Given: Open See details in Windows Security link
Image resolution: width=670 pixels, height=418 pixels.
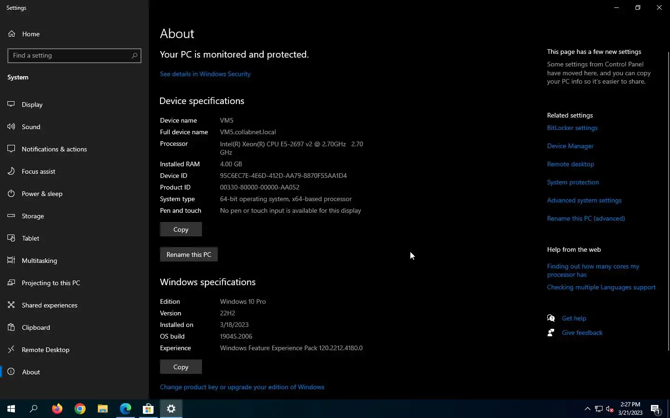Looking at the screenshot, I should (x=205, y=74).
